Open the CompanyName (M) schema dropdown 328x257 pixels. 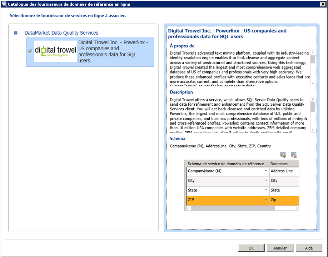[266, 171]
